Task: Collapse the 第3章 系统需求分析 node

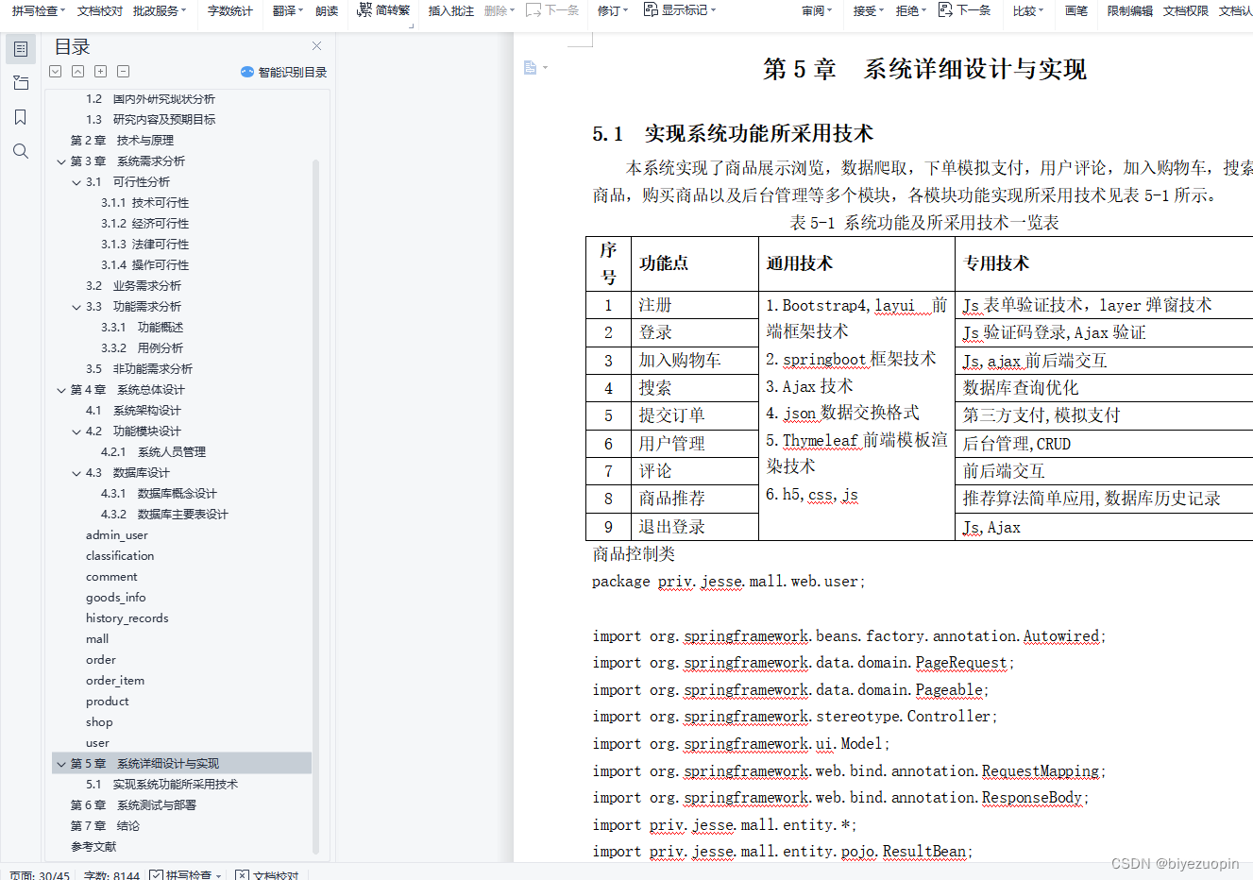Action: coord(61,161)
